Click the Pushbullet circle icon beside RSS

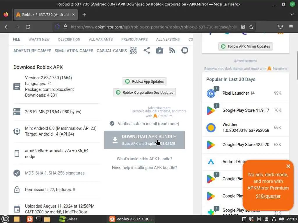[x=185, y=50]
